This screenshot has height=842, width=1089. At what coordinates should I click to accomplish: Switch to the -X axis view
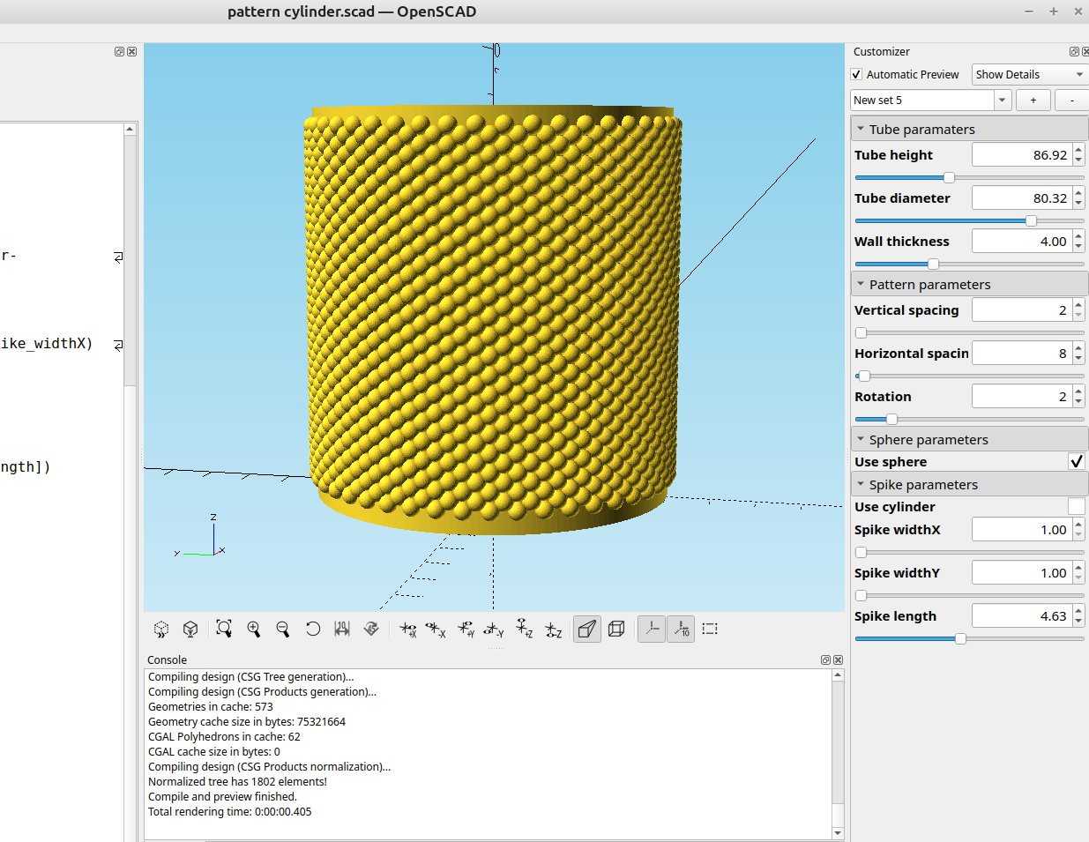436,629
